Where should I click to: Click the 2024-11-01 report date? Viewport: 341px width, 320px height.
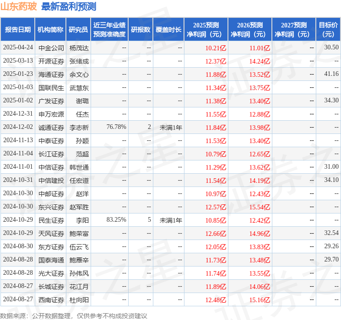[18, 166]
